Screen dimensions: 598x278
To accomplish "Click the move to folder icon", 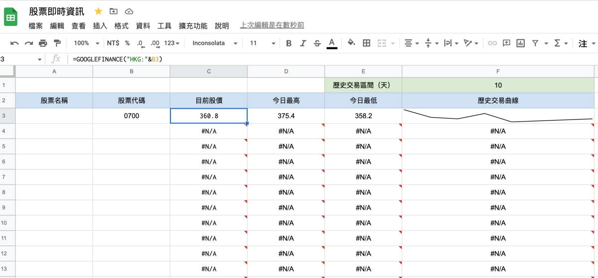I will click(x=114, y=11).
